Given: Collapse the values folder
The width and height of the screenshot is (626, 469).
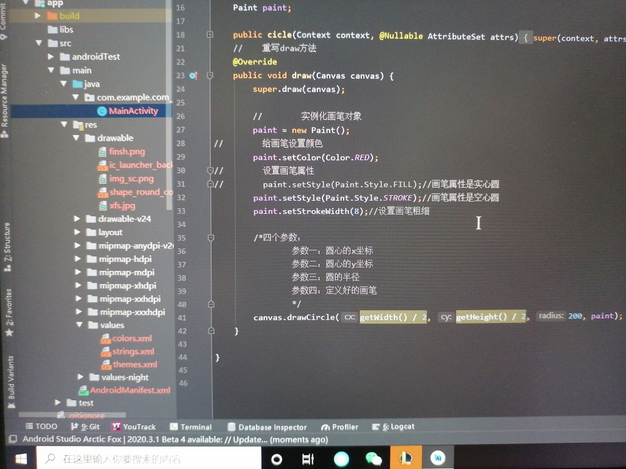Looking at the screenshot, I should [80, 325].
